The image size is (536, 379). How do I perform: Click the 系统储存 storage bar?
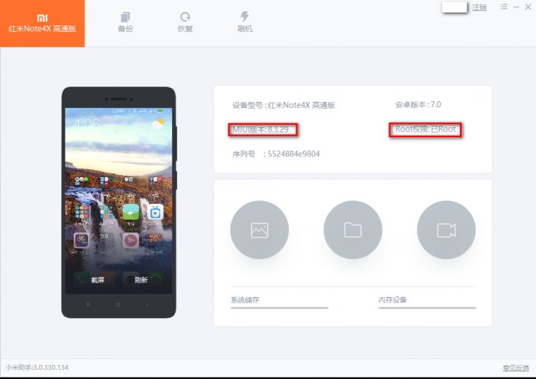(280, 308)
